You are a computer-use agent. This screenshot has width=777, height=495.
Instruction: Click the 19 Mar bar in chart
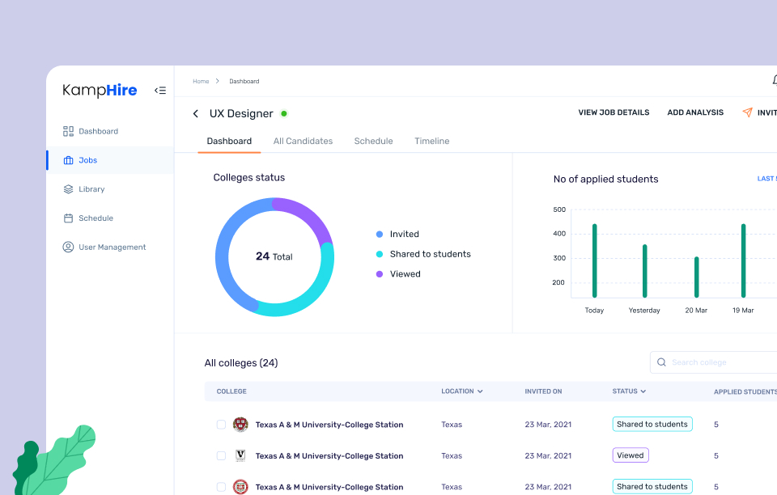point(743,261)
